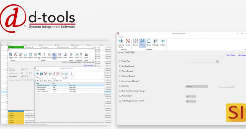Open the Message icon in workflow ribbon
The image size is (246, 129).
coord(156,42)
